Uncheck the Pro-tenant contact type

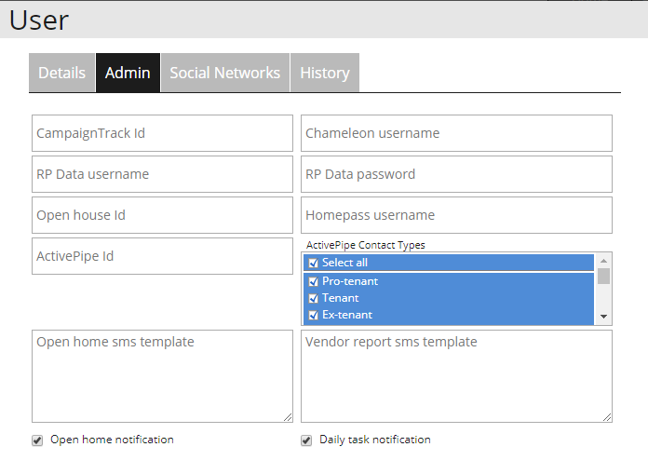coord(314,281)
